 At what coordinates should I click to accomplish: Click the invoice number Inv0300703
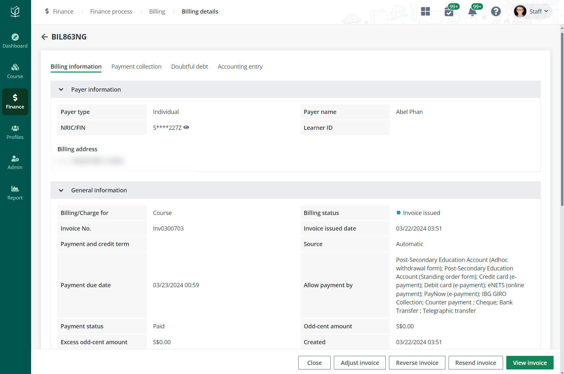click(168, 229)
